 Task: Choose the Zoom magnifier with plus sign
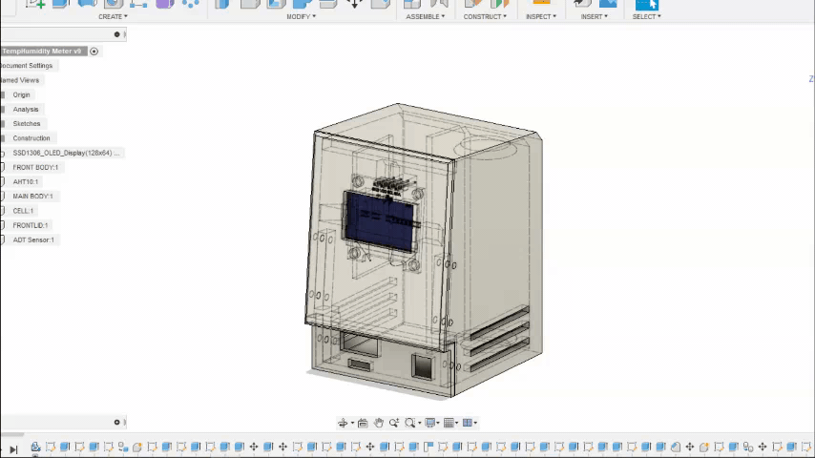(x=394, y=423)
